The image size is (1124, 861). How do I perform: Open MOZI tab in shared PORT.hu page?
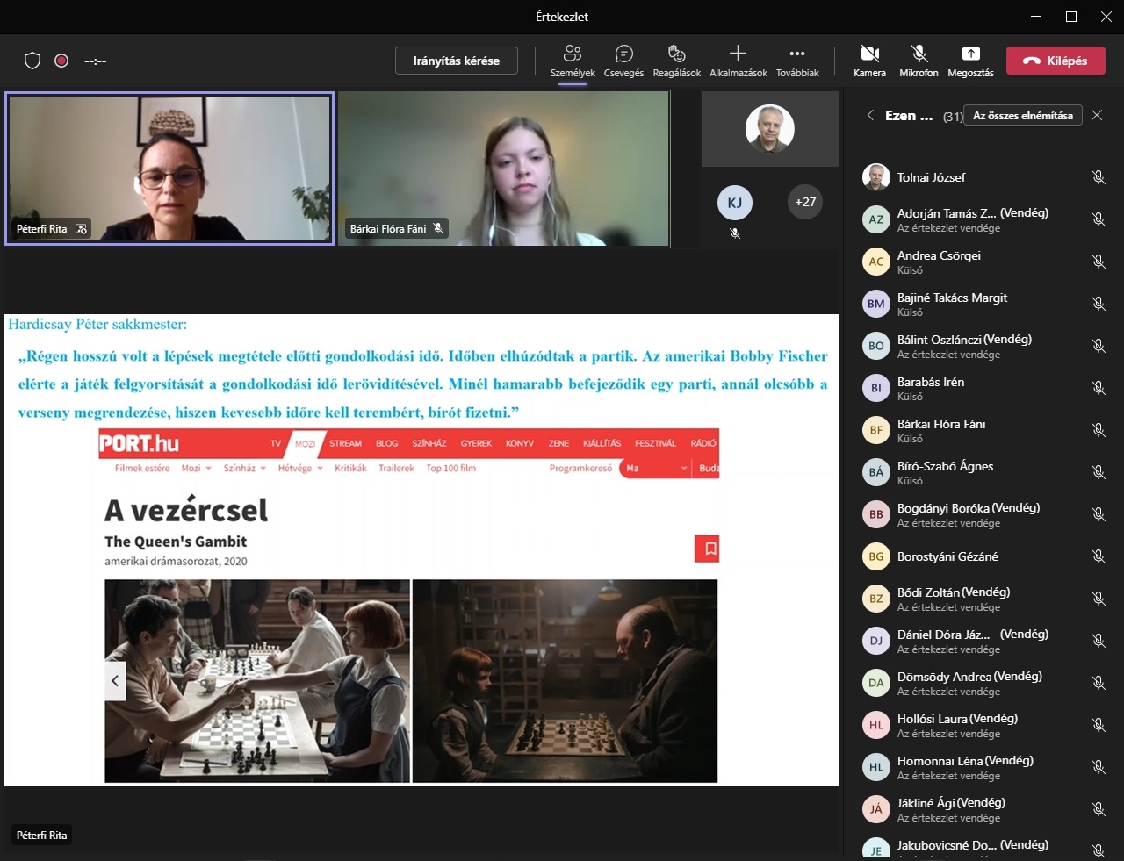[305, 443]
